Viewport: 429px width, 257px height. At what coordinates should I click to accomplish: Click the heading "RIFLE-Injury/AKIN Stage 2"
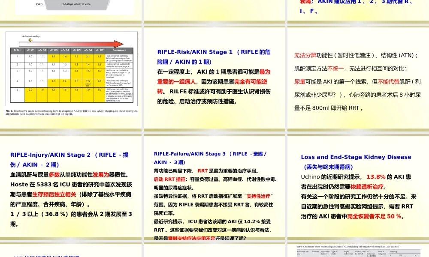coord(50,155)
